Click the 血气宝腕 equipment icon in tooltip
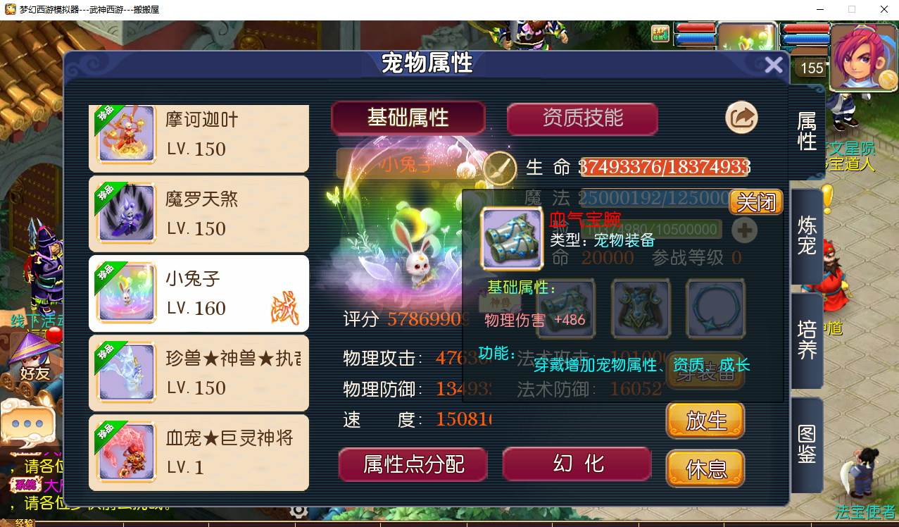Image resolution: width=899 pixels, height=527 pixels. [x=513, y=239]
